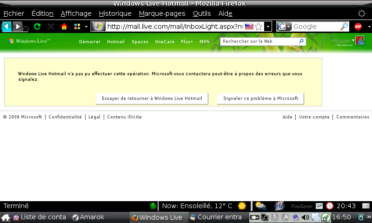The height and width of the screenshot is (223, 372).
Task: Click the green Reload page icon
Action: 37,26
